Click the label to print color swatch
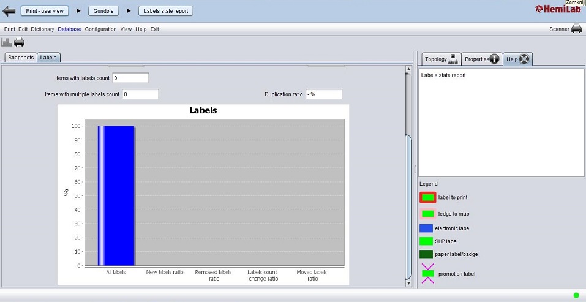Viewport: 586px width, 302px height. pos(428,197)
